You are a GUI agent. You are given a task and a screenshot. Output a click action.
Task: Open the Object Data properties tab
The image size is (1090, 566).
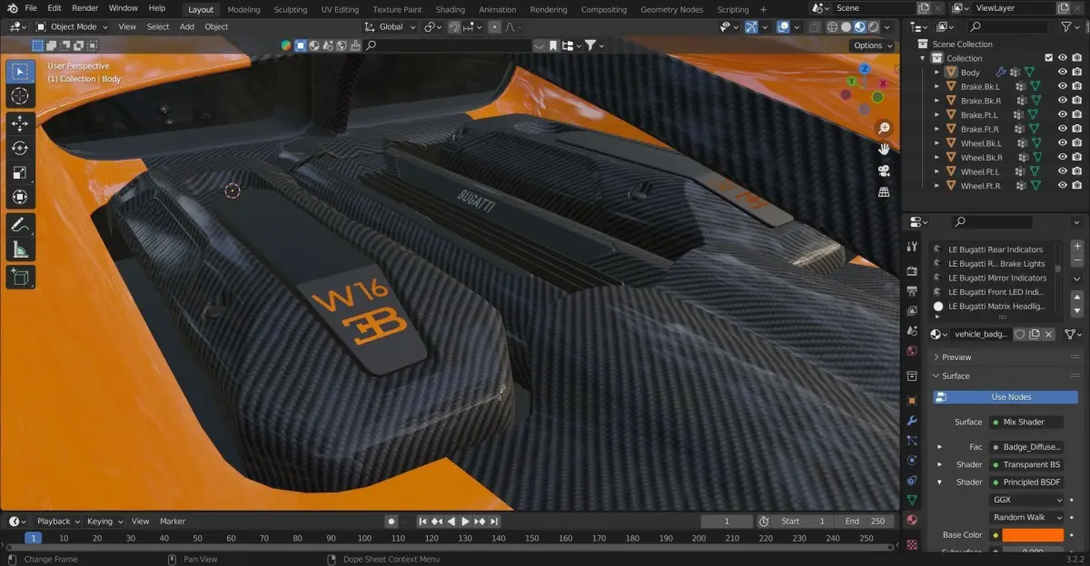pos(912,500)
